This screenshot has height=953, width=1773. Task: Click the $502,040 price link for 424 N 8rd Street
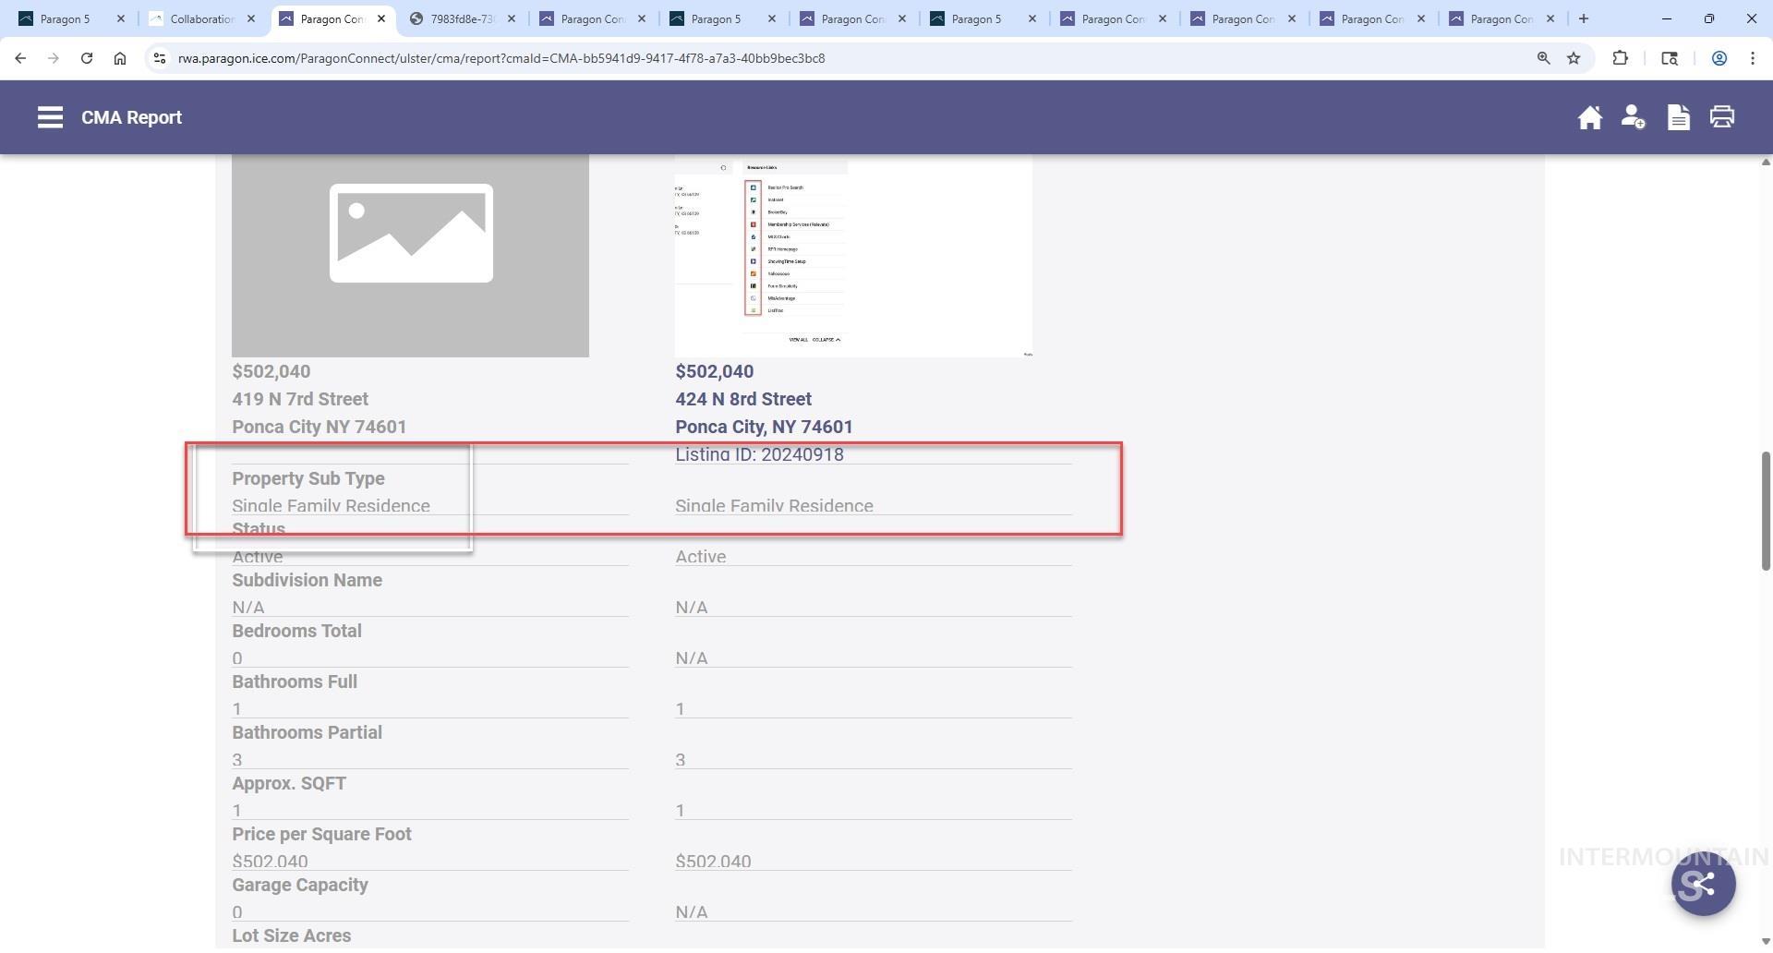point(714,371)
